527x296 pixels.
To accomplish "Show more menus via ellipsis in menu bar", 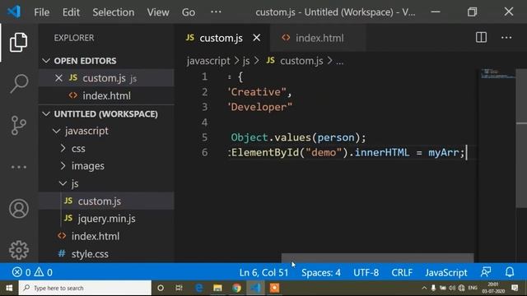I will coord(216,12).
